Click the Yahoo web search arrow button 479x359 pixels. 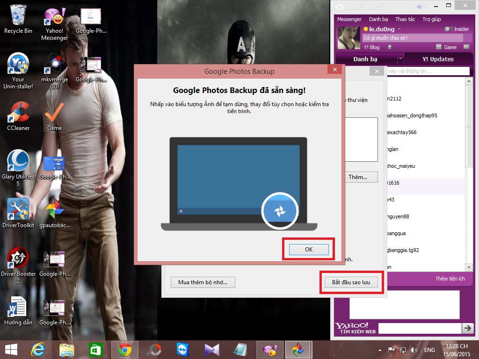pos(467,329)
